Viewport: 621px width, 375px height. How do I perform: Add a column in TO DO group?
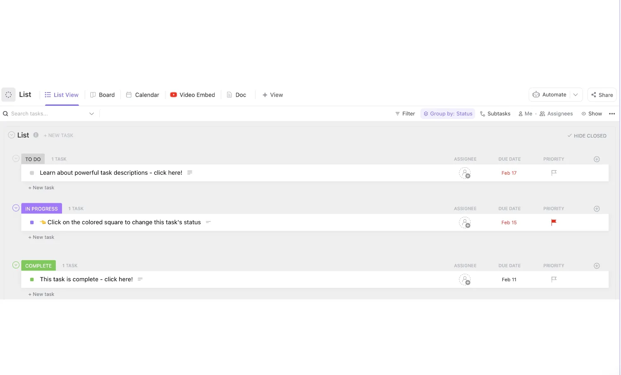pyautogui.click(x=597, y=159)
